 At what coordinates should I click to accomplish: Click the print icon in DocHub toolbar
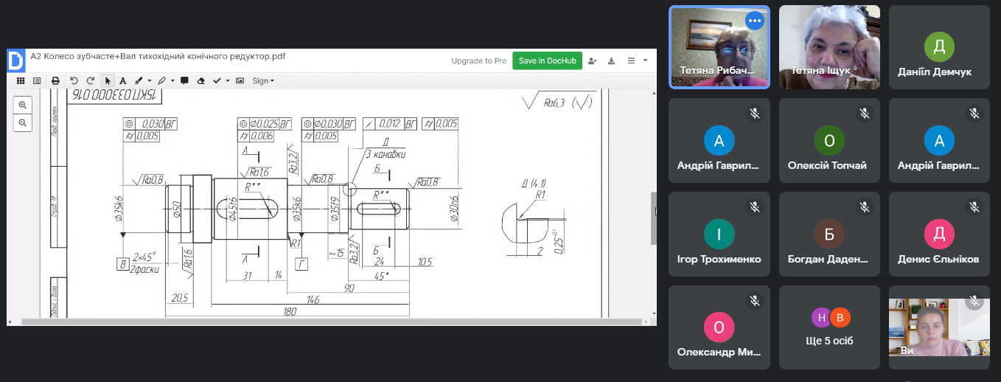click(x=55, y=80)
